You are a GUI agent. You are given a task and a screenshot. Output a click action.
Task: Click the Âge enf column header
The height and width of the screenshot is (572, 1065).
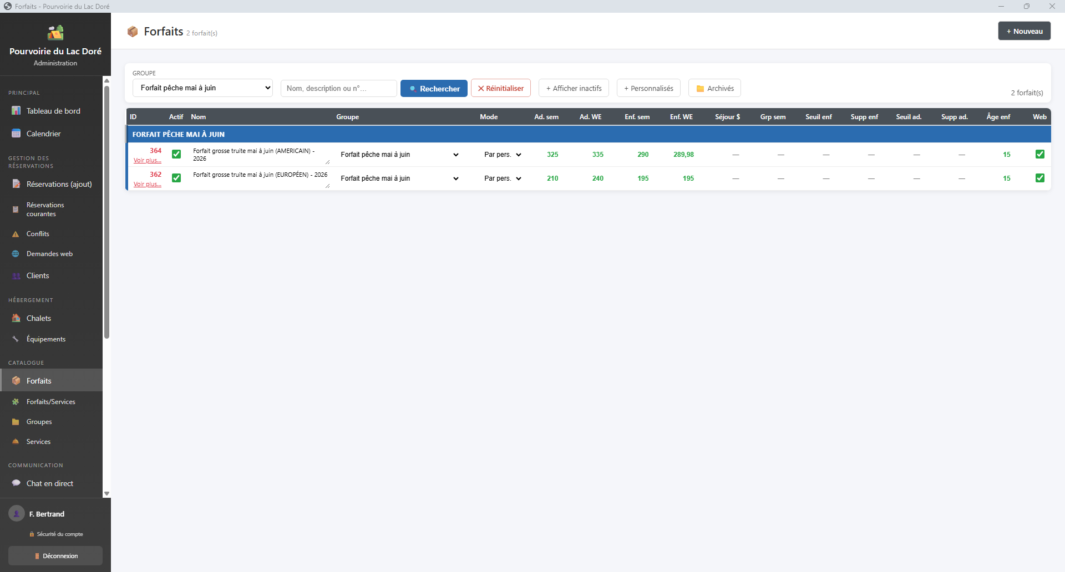(x=998, y=117)
